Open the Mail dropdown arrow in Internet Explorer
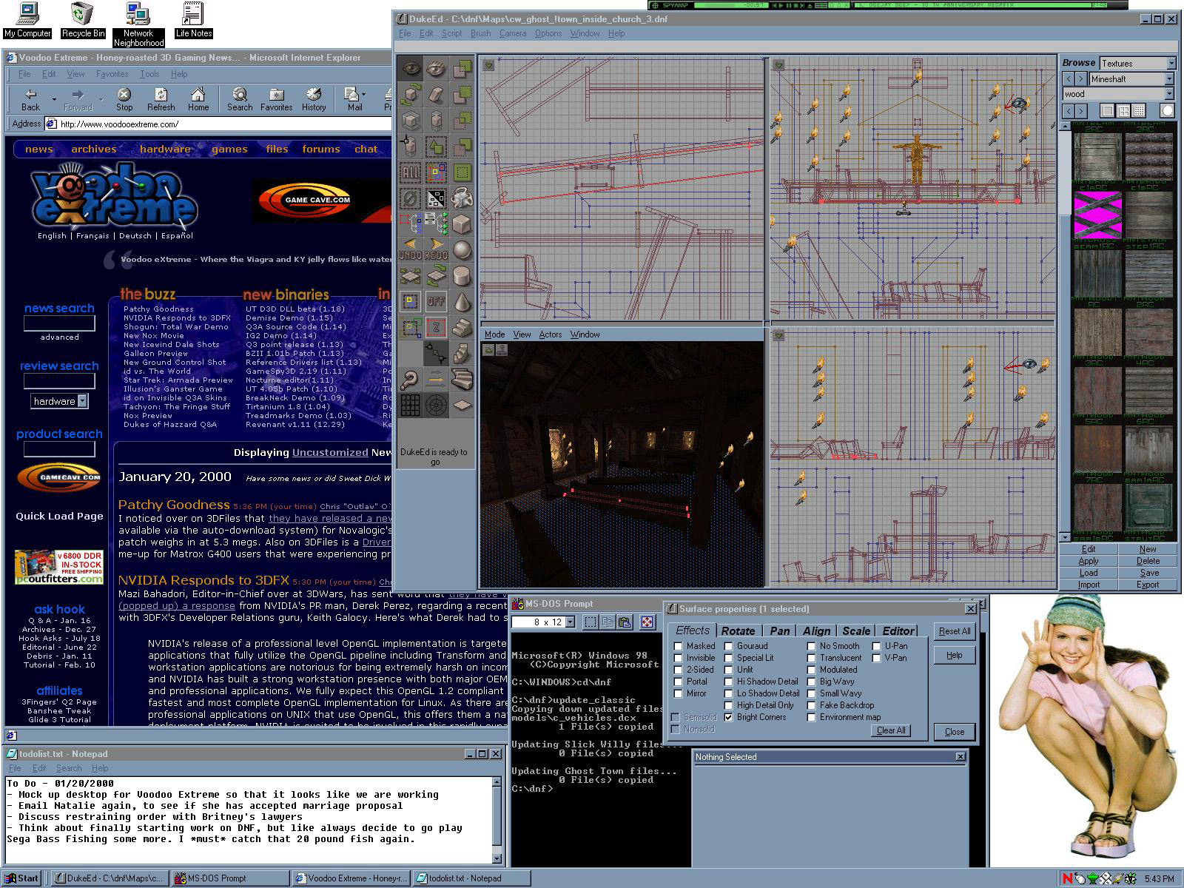1184x888 pixels. tap(364, 95)
